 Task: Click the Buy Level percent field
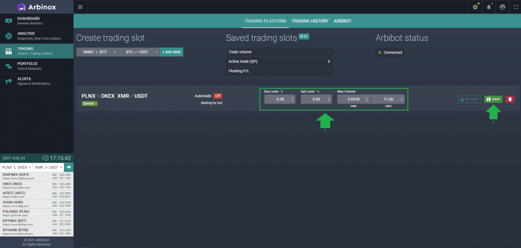(x=280, y=99)
